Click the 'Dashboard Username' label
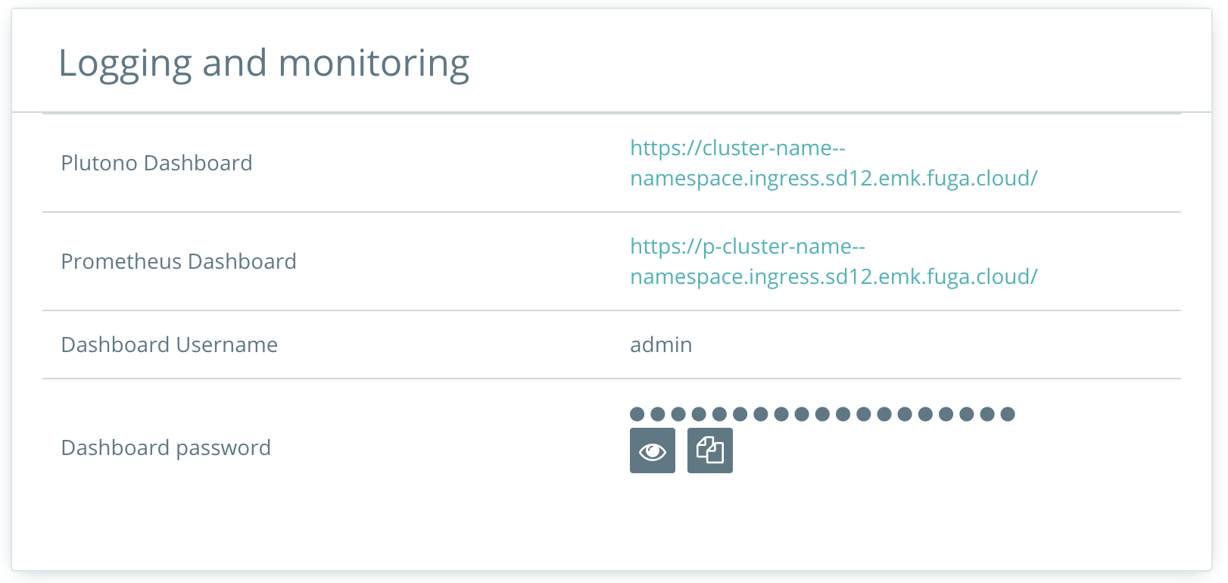 [170, 344]
